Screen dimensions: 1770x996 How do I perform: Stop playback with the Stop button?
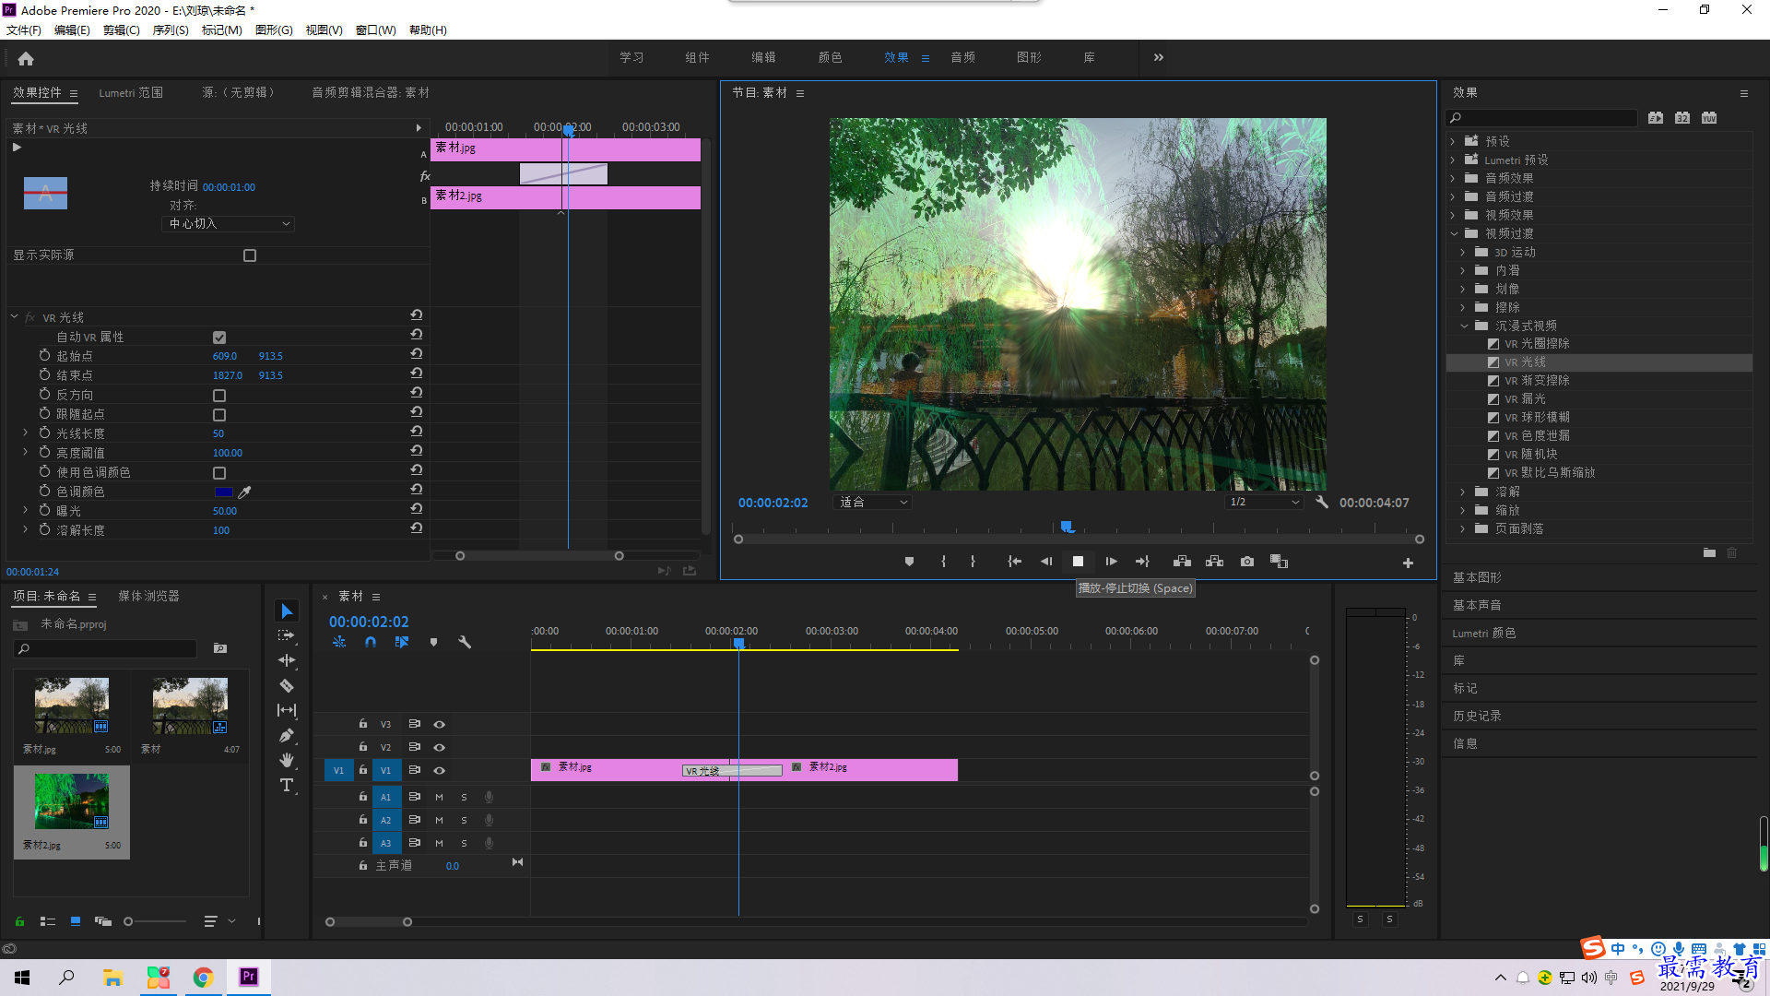(1078, 562)
